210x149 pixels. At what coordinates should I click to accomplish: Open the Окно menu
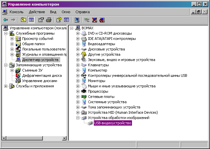pyautogui.click(x=66, y=12)
